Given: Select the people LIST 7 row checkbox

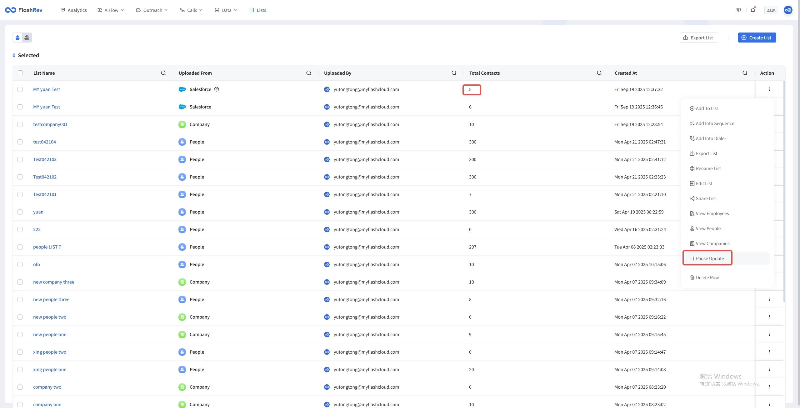Looking at the screenshot, I should click(20, 247).
